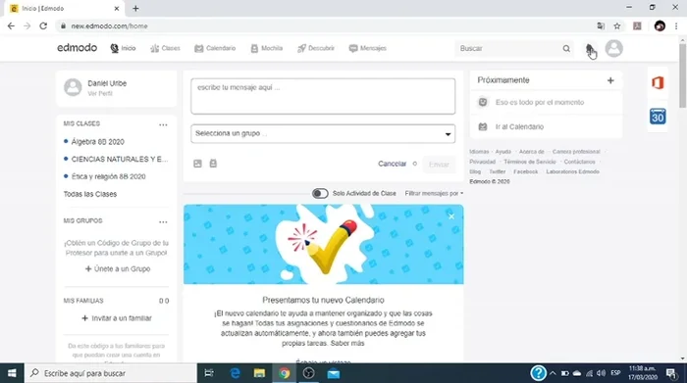This screenshot has width=687, height=383.
Task: Open Términos de Servicio footer link
Action: (x=530, y=162)
